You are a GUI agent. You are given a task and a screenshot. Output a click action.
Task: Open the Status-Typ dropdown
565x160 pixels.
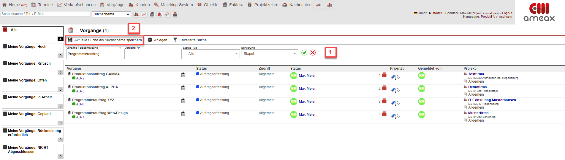pos(211,54)
